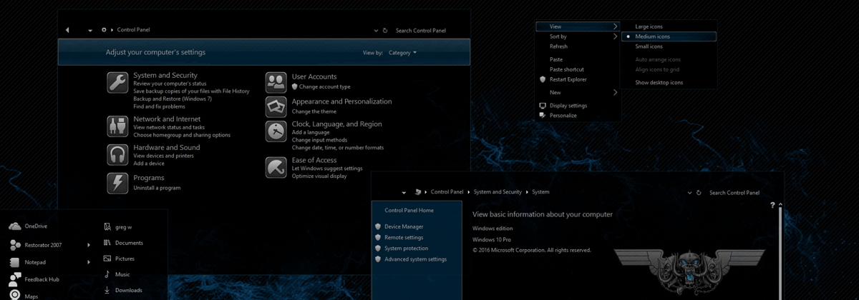Open Change account type link
The height and width of the screenshot is (300, 859).
[325, 86]
